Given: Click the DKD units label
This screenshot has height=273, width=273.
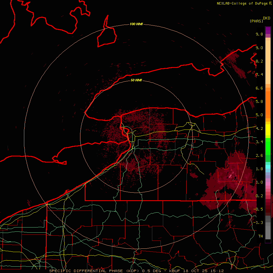Looking at the screenshot, I should point(267,18).
